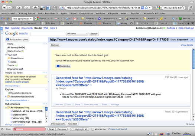Switch view to List
Image resolution: width=195 pixels, height=136 pixels.
(191, 40)
